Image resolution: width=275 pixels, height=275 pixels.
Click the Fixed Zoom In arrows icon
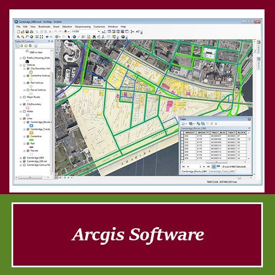pos(37,37)
